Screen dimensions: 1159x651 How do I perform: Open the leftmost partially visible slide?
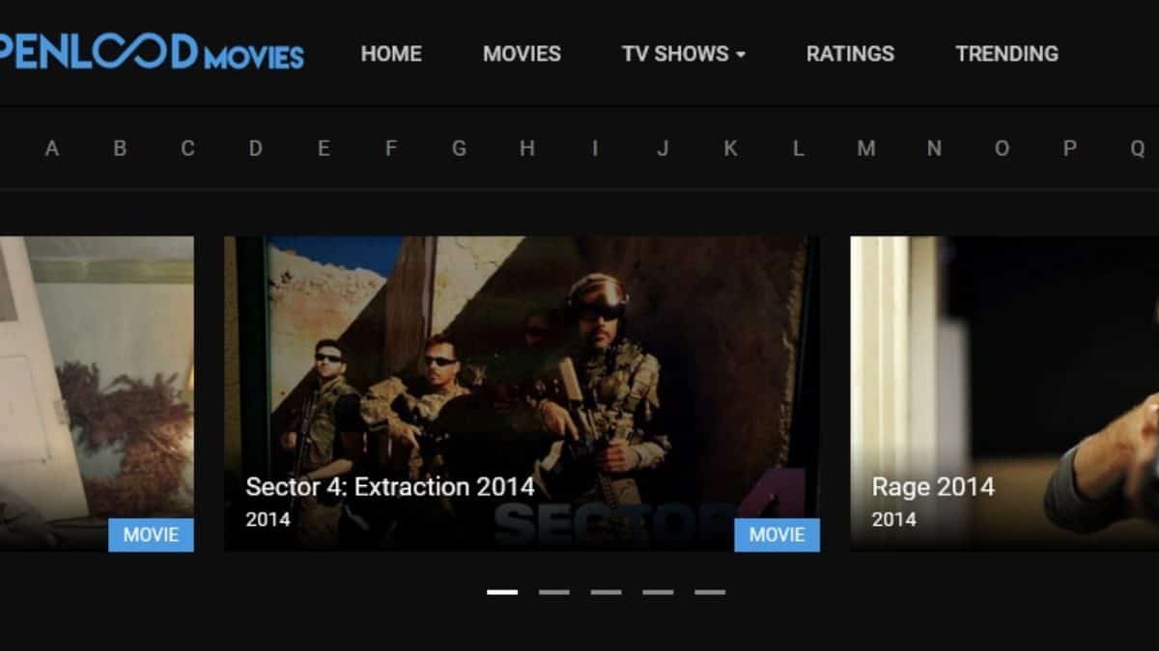click(97, 393)
